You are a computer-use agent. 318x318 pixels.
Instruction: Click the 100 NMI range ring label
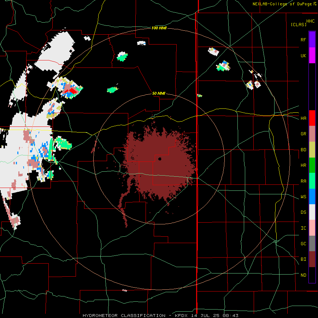point(159,28)
